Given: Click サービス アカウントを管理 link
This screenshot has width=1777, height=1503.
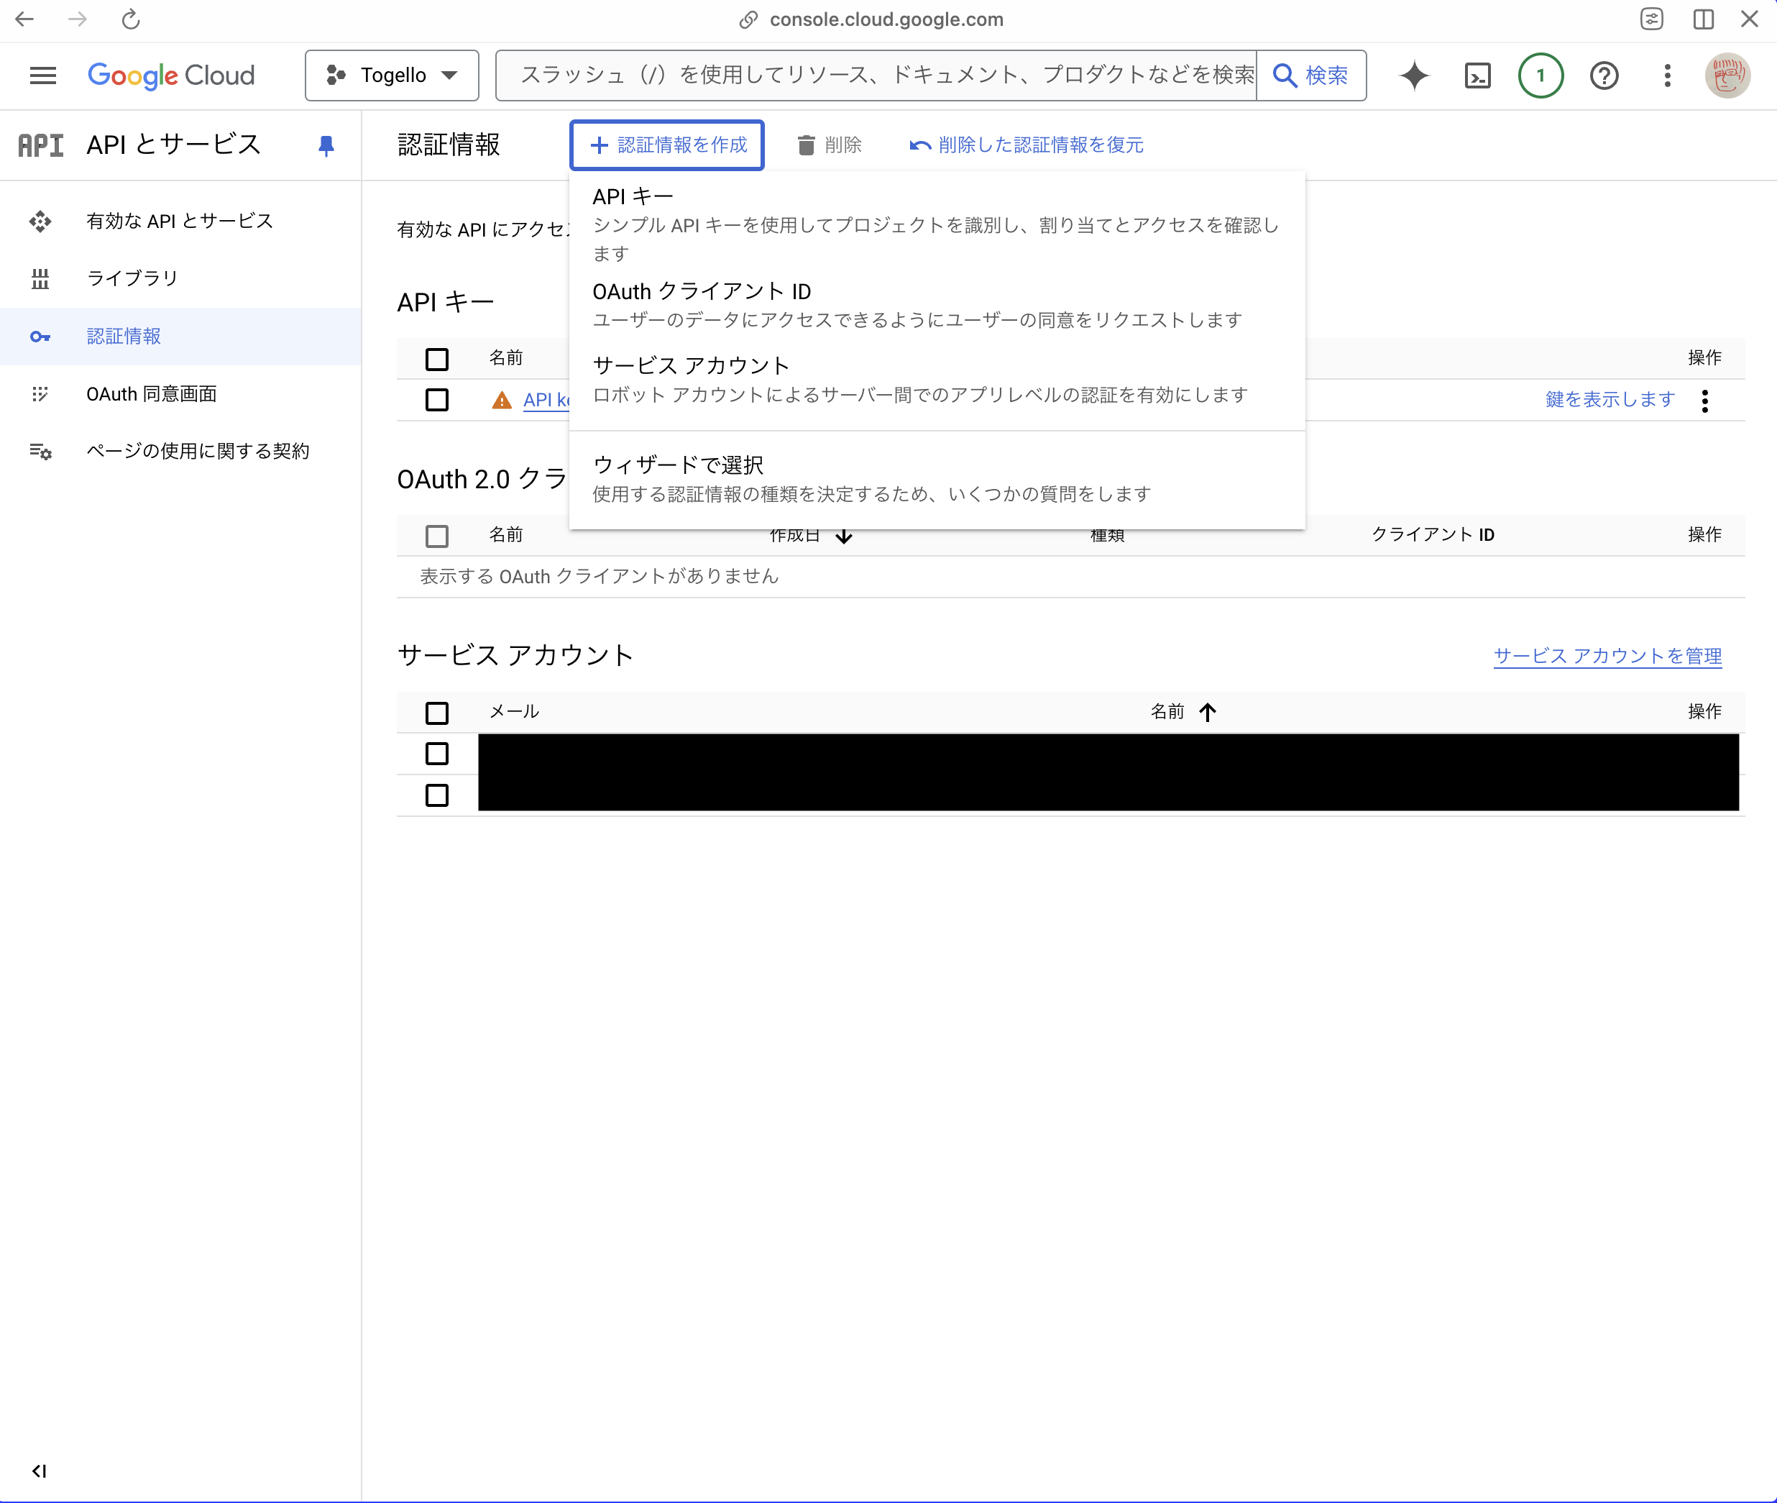Looking at the screenshot, I should click(1607, 656).
